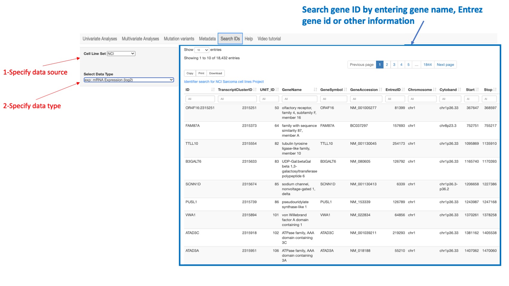Switch to the Metadata tab
This screenshot has width=509, height=286.
(207, 39)
